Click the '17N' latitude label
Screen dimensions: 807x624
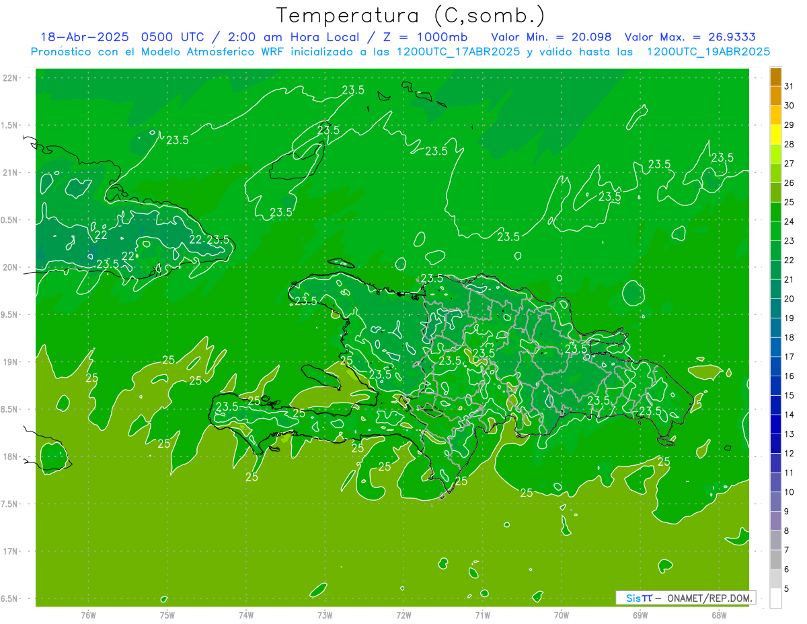click(x=10, y=551)
